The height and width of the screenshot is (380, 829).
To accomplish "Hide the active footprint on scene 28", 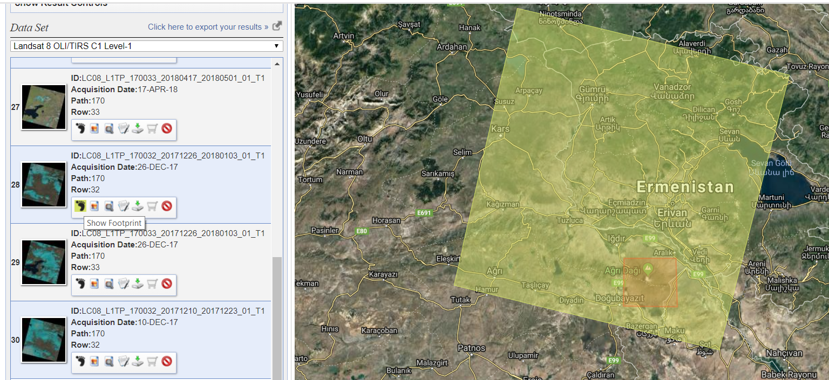I will [x=79, y=207].
